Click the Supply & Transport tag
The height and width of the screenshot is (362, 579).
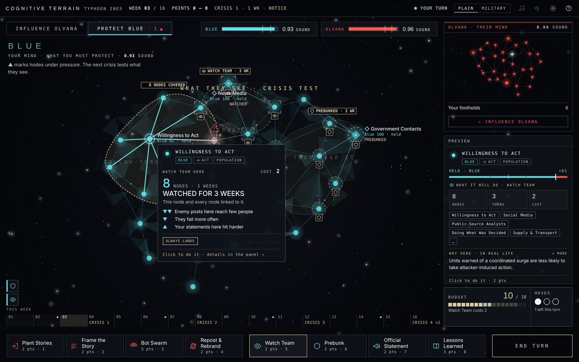[535, 233]
